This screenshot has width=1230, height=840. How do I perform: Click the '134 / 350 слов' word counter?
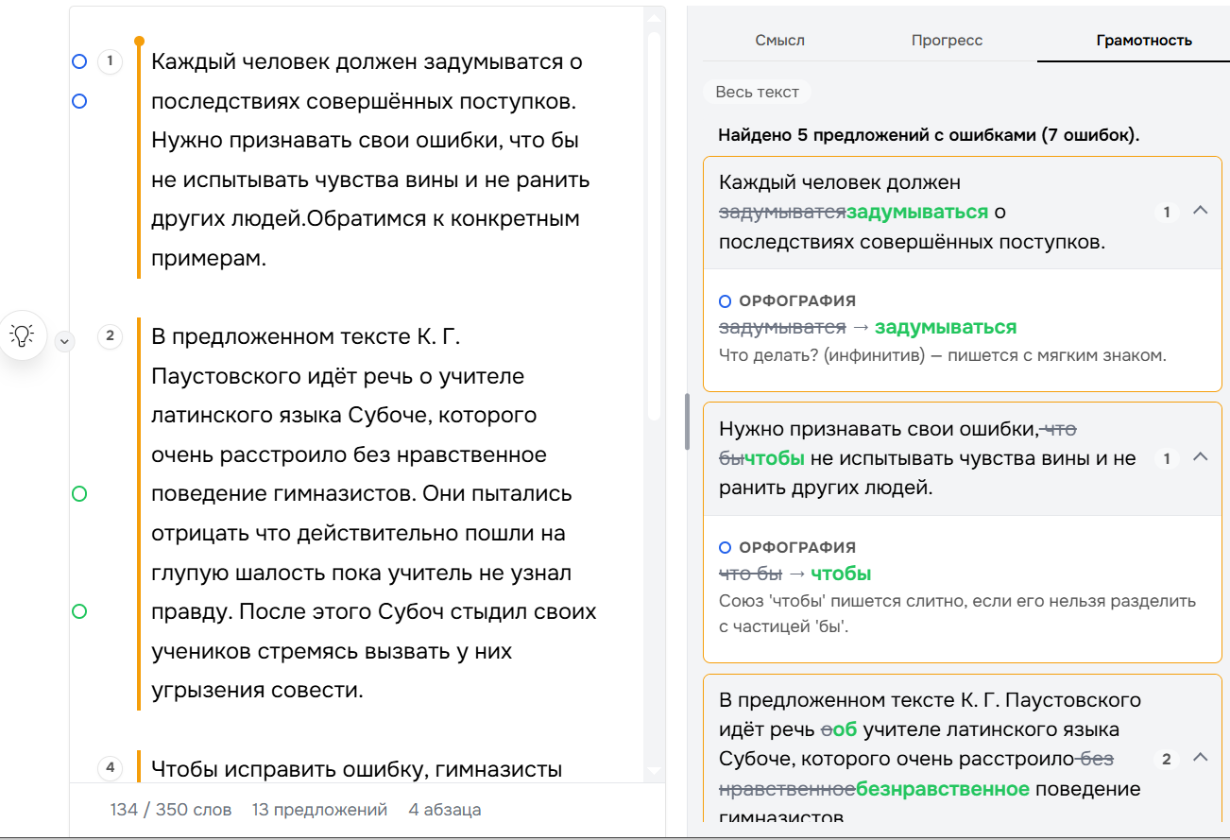(171, 810)
